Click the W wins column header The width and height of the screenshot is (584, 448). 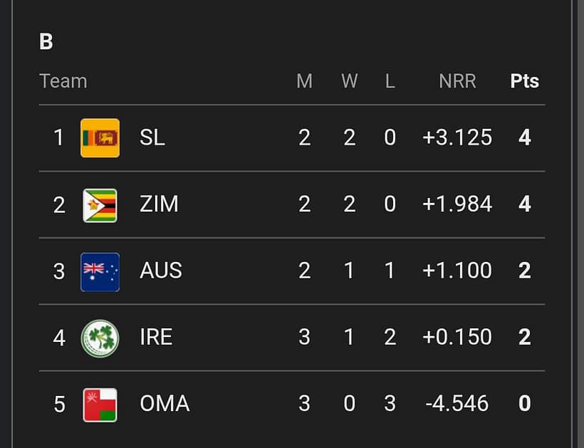[349, 81]
